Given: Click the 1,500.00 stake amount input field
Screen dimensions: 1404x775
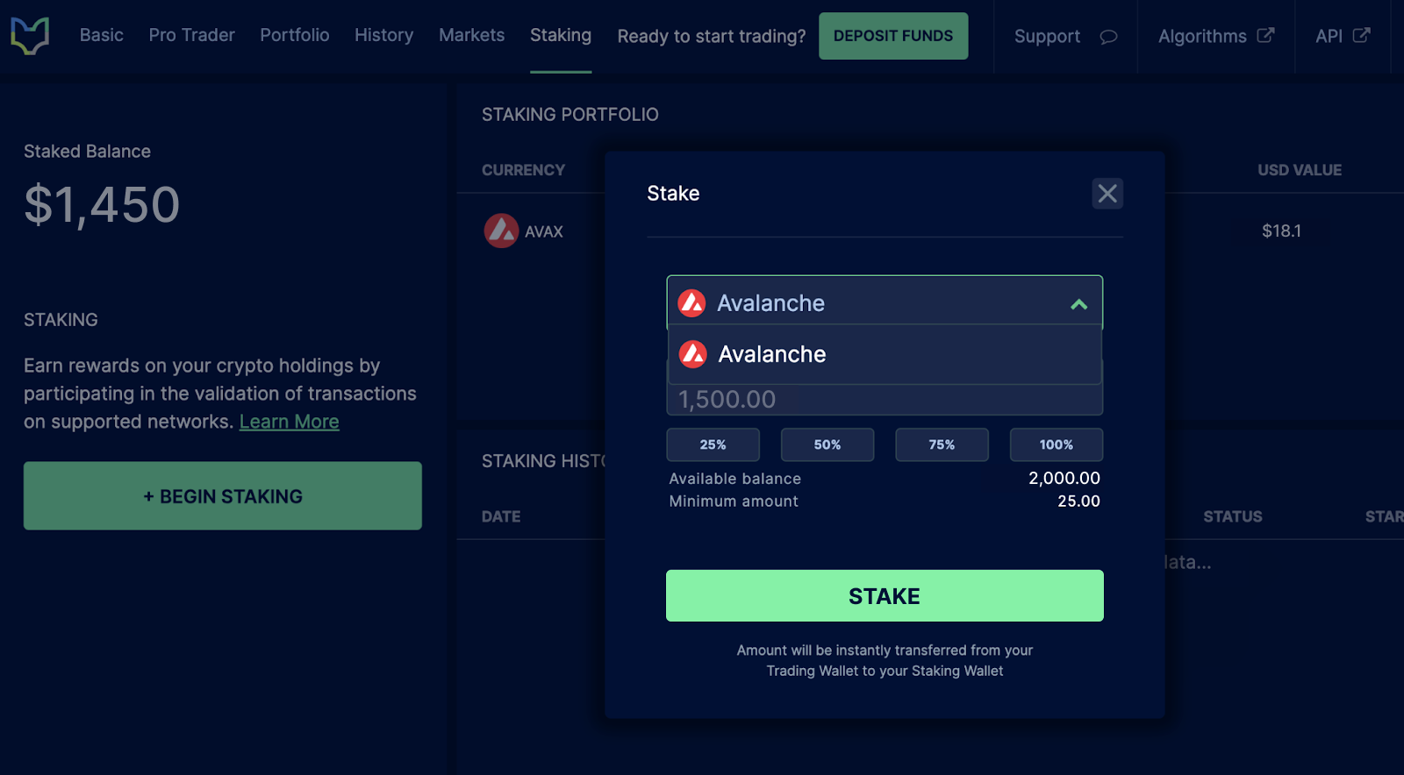Looking at the screenshot, I should (885, 400).
